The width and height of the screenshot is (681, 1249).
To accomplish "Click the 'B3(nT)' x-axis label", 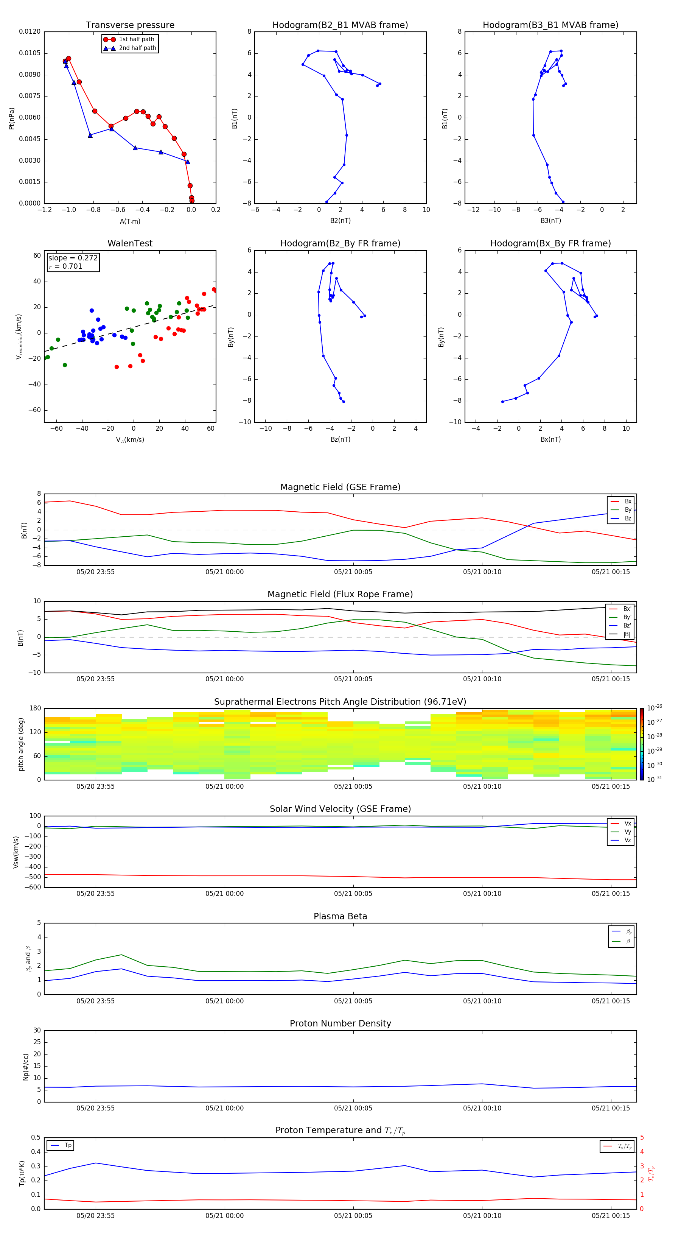I will [x=550, y=221].
